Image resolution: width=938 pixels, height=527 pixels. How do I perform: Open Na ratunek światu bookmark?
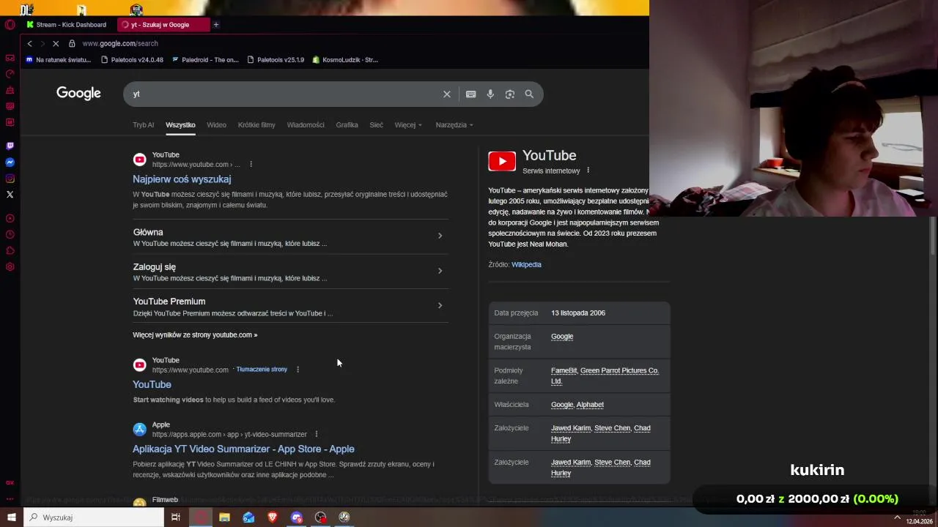(58, 60)
